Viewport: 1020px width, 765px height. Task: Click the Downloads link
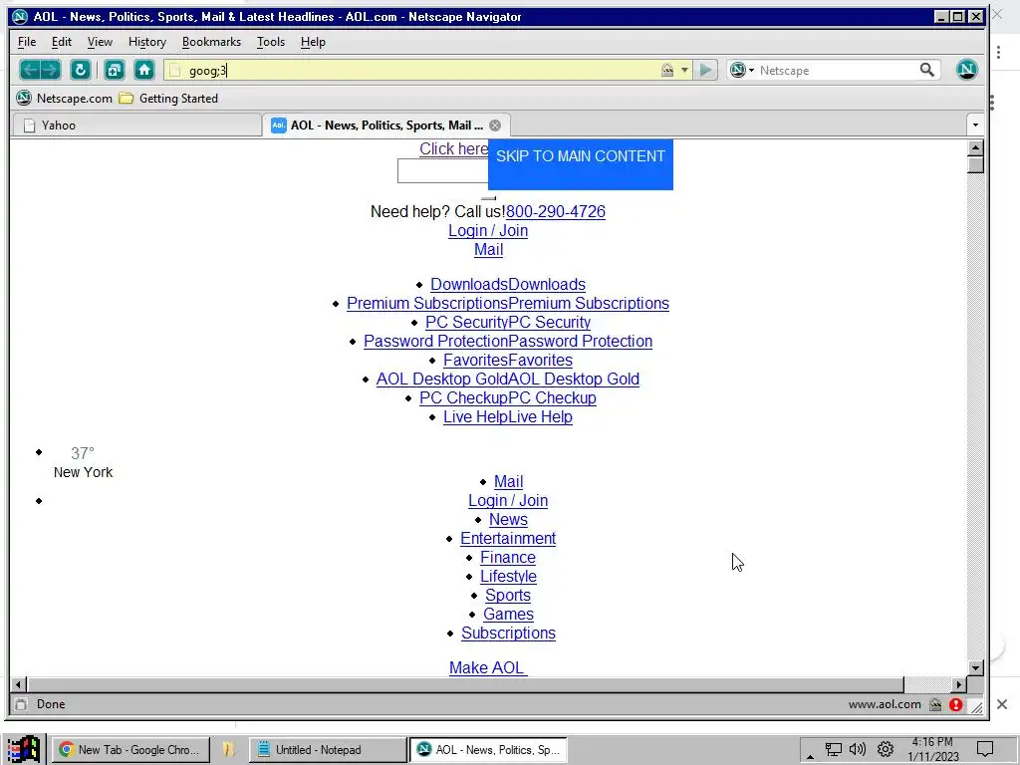[x=507, y=284]
